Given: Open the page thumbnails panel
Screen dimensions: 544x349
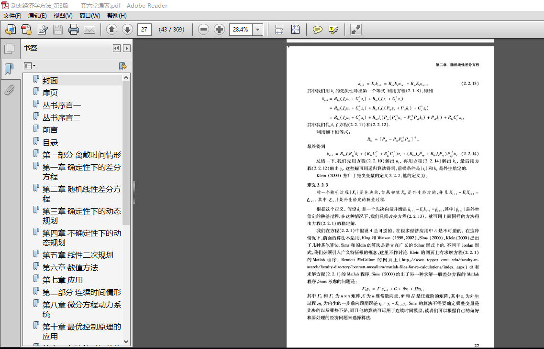Looking at the screenshot, I should pos(10,48).
